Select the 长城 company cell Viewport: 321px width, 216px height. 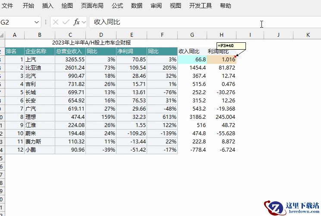coord(40,92)
